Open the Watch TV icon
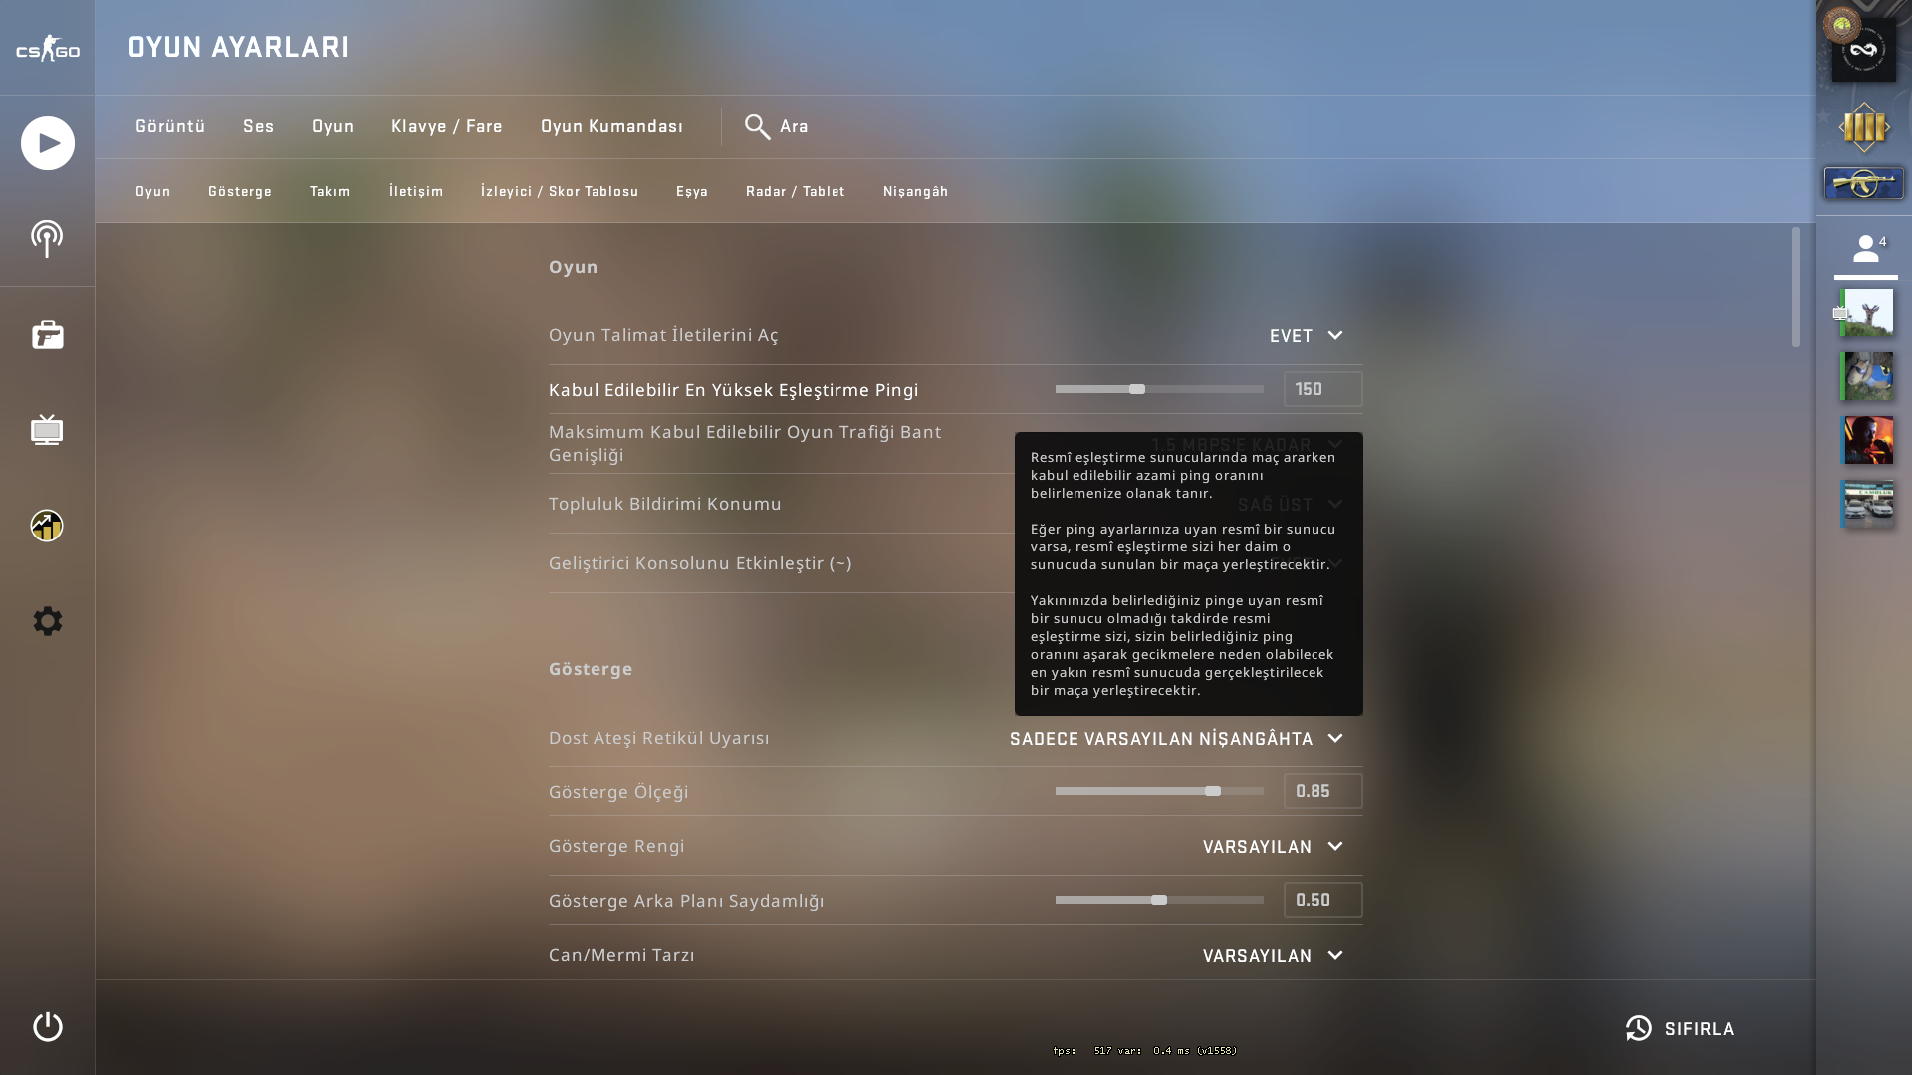The width and height of the screenshot is (1912, 1075). pyautogui.click(x=47, y=430)
